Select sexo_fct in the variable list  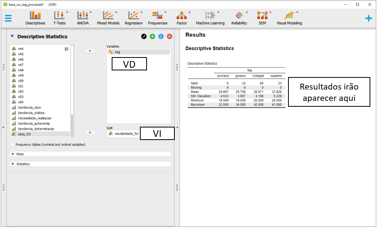click(24, 134)
